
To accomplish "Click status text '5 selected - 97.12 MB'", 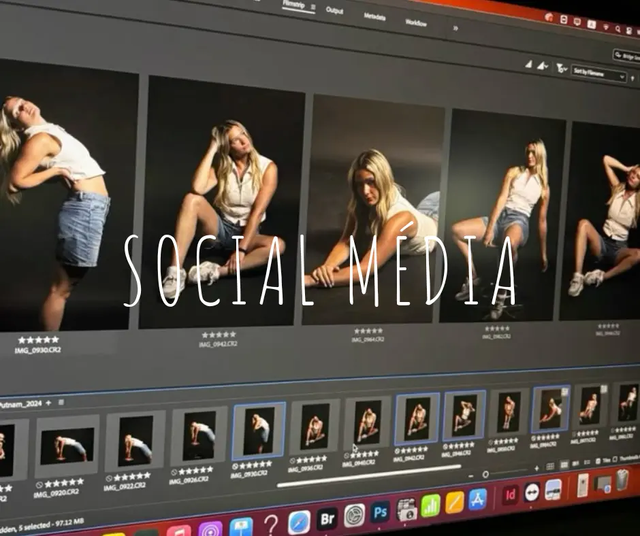I will [50, 525].
